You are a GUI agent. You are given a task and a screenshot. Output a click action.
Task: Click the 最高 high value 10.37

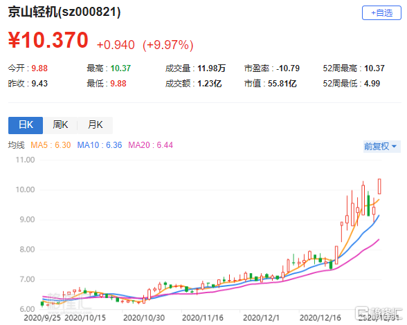pos(120,68)
